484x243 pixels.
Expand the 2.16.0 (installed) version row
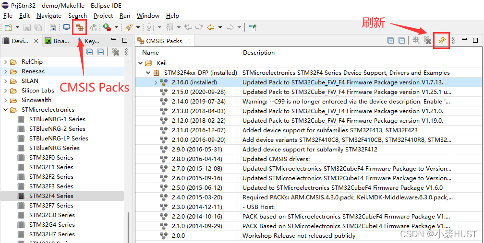[x=156, y=82]
